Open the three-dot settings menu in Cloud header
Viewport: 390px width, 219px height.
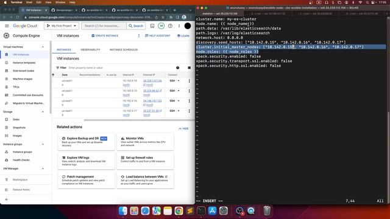pyautogui.click(x=179, y=26)
